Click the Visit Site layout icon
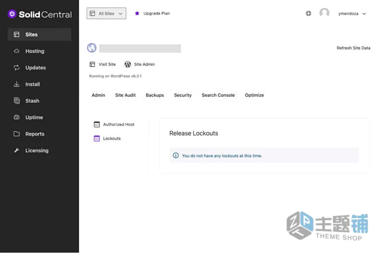The height and width of the screenshot is (253, 380). pyautogui.click(x=93, y=64)
